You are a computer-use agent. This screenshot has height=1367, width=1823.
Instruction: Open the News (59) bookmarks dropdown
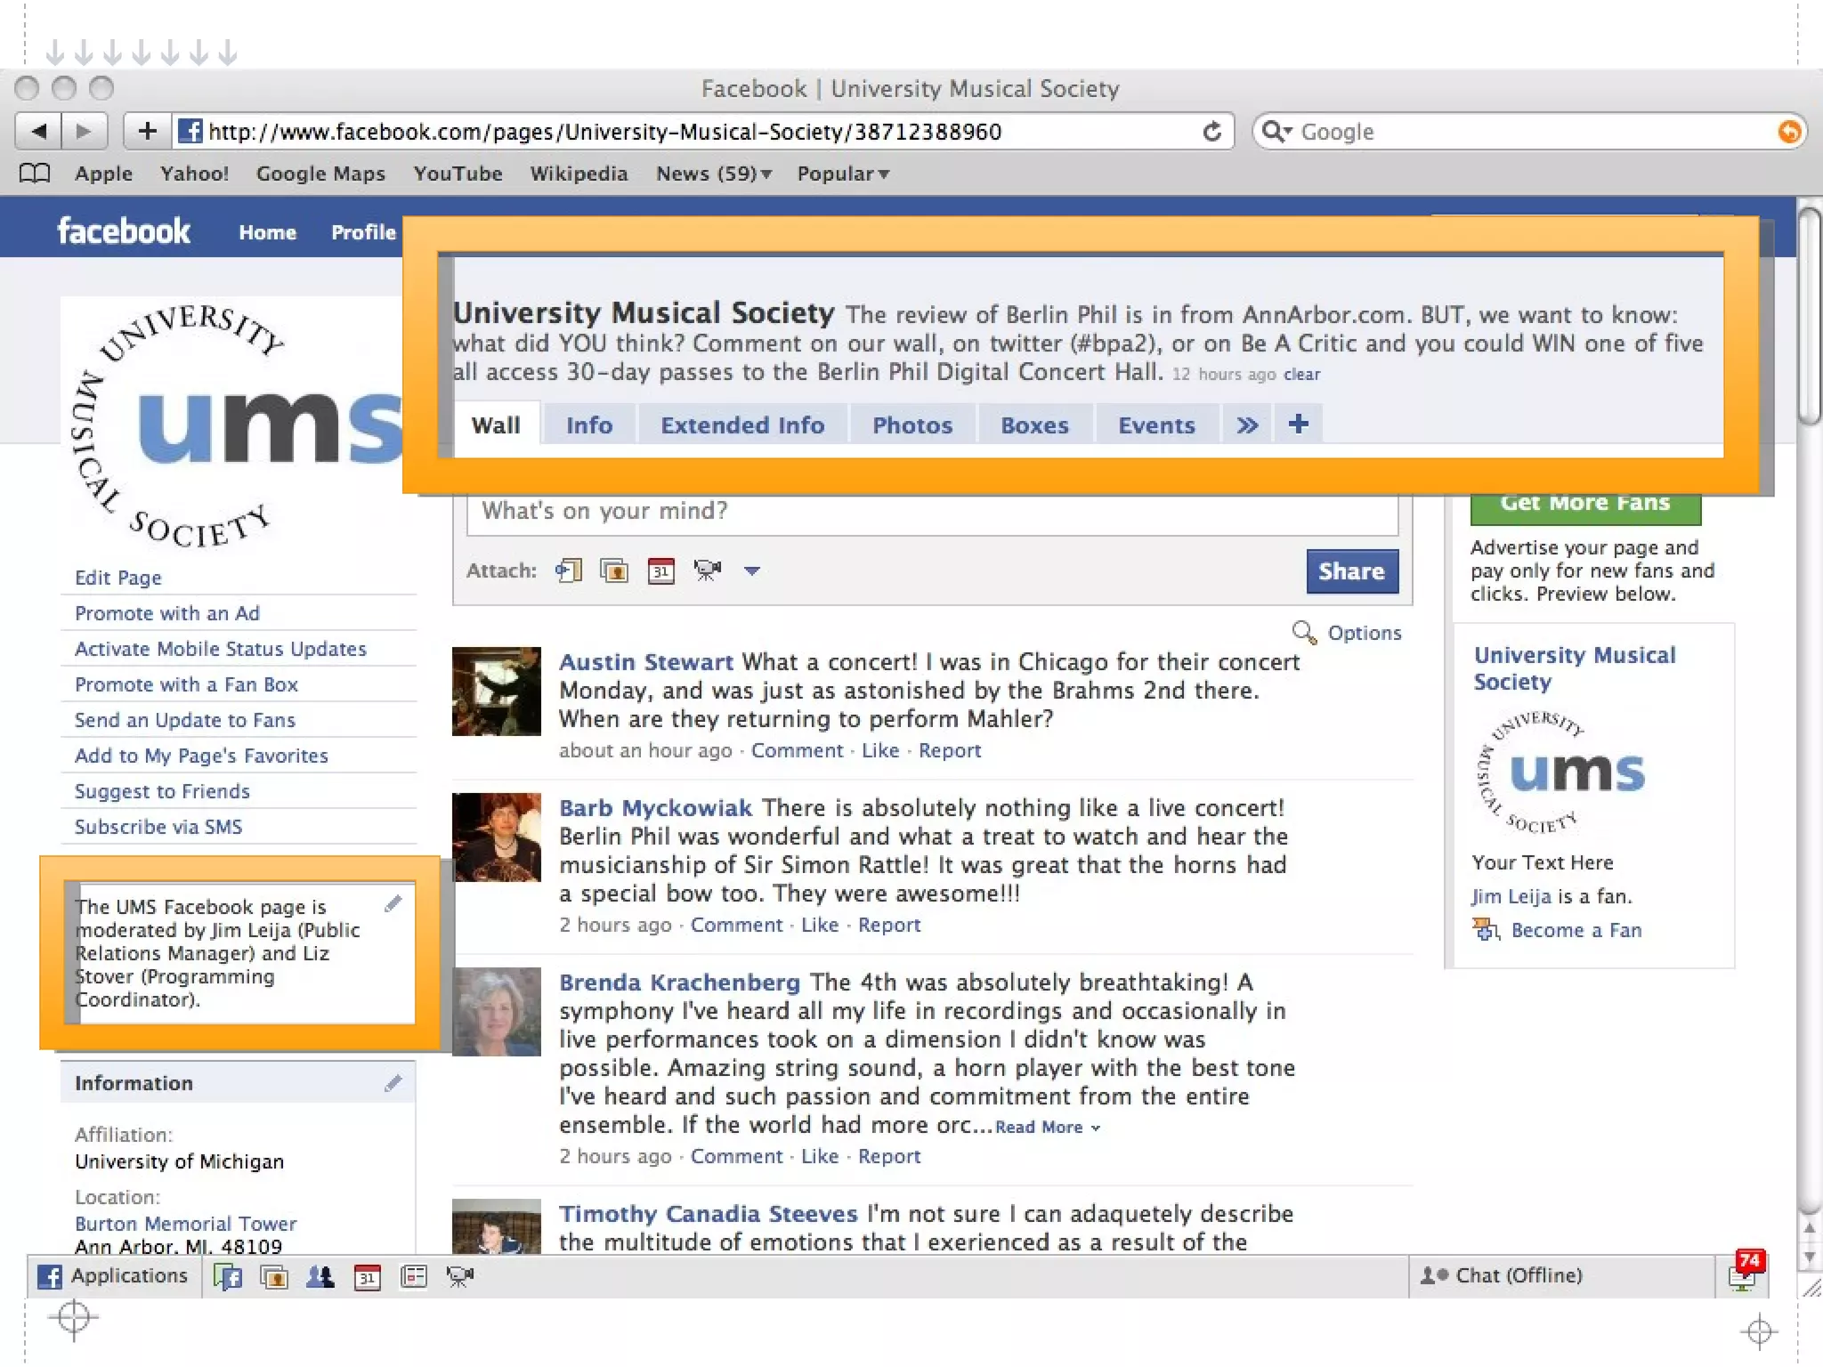pos(713,174)
